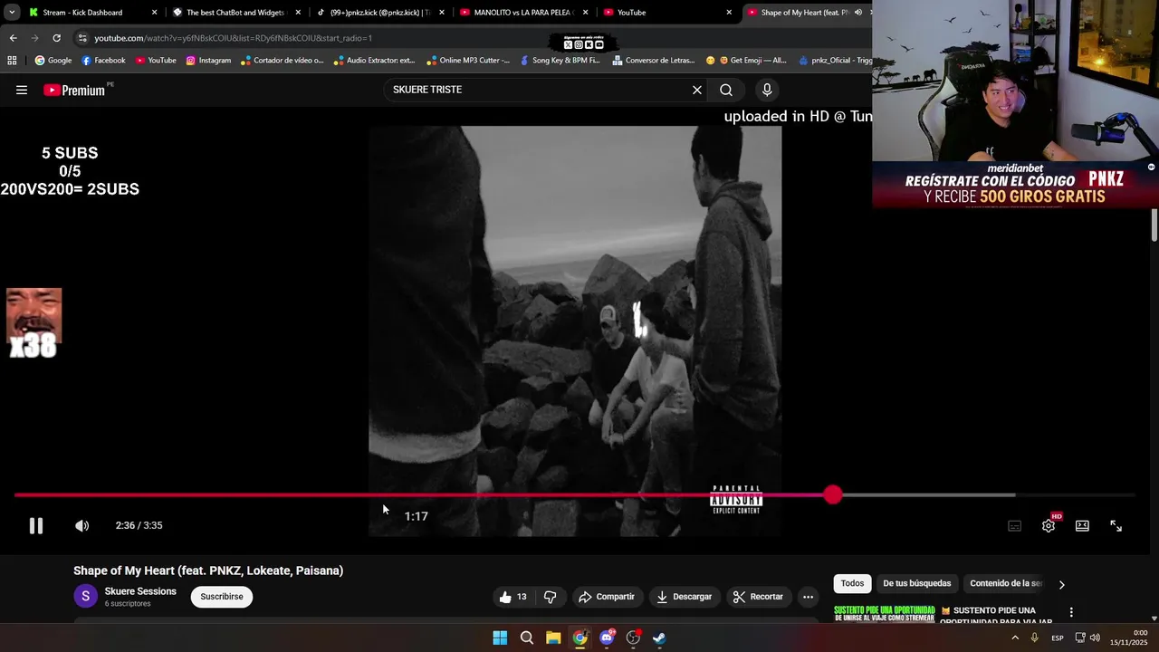Click the red playhead scrubber knob
This screenshot has width=1159, height=652.
point(833,495)
